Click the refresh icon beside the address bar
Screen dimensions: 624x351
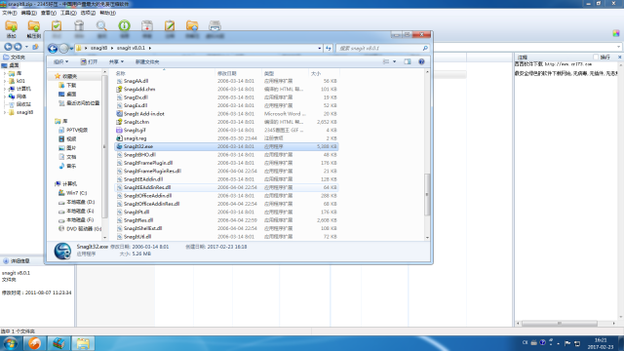[329, 48]
